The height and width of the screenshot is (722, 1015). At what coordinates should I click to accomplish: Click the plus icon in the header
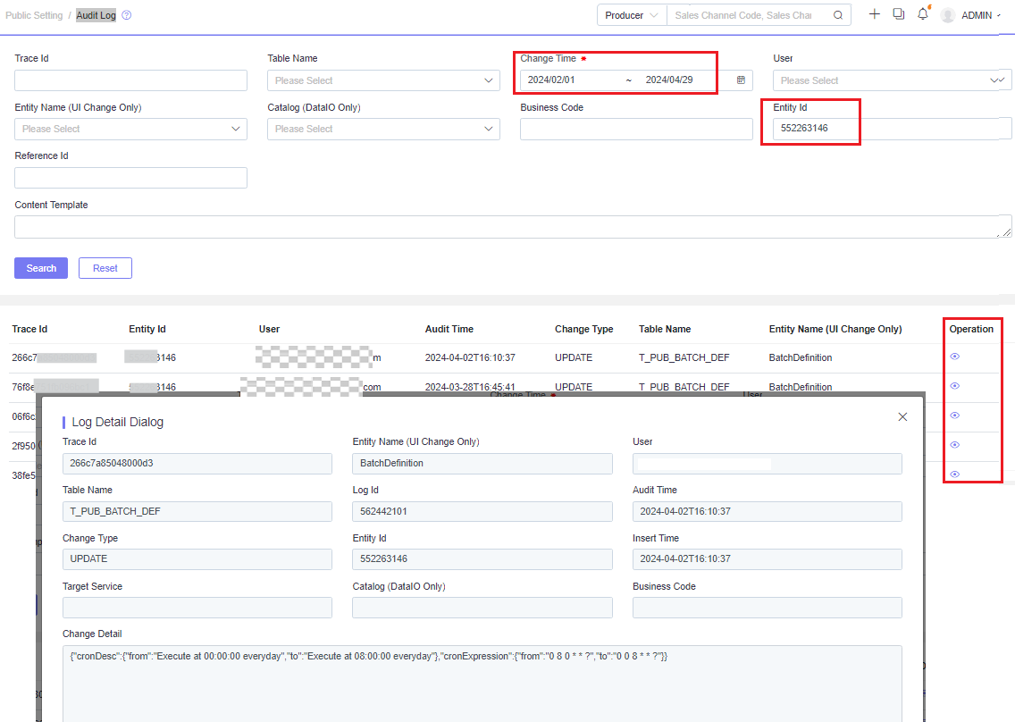coord(874,14)
